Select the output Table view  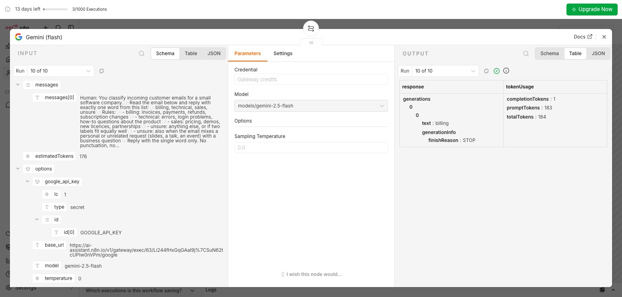point(575,54)
